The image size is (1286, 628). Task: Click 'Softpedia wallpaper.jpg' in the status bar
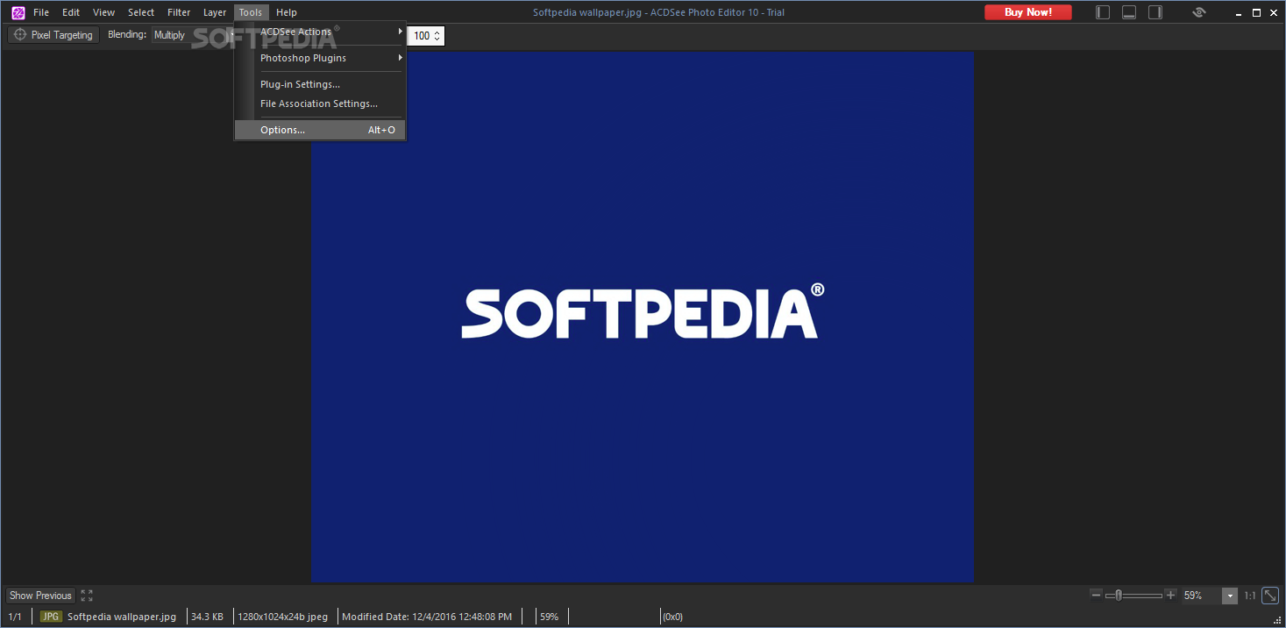point(122,617)
